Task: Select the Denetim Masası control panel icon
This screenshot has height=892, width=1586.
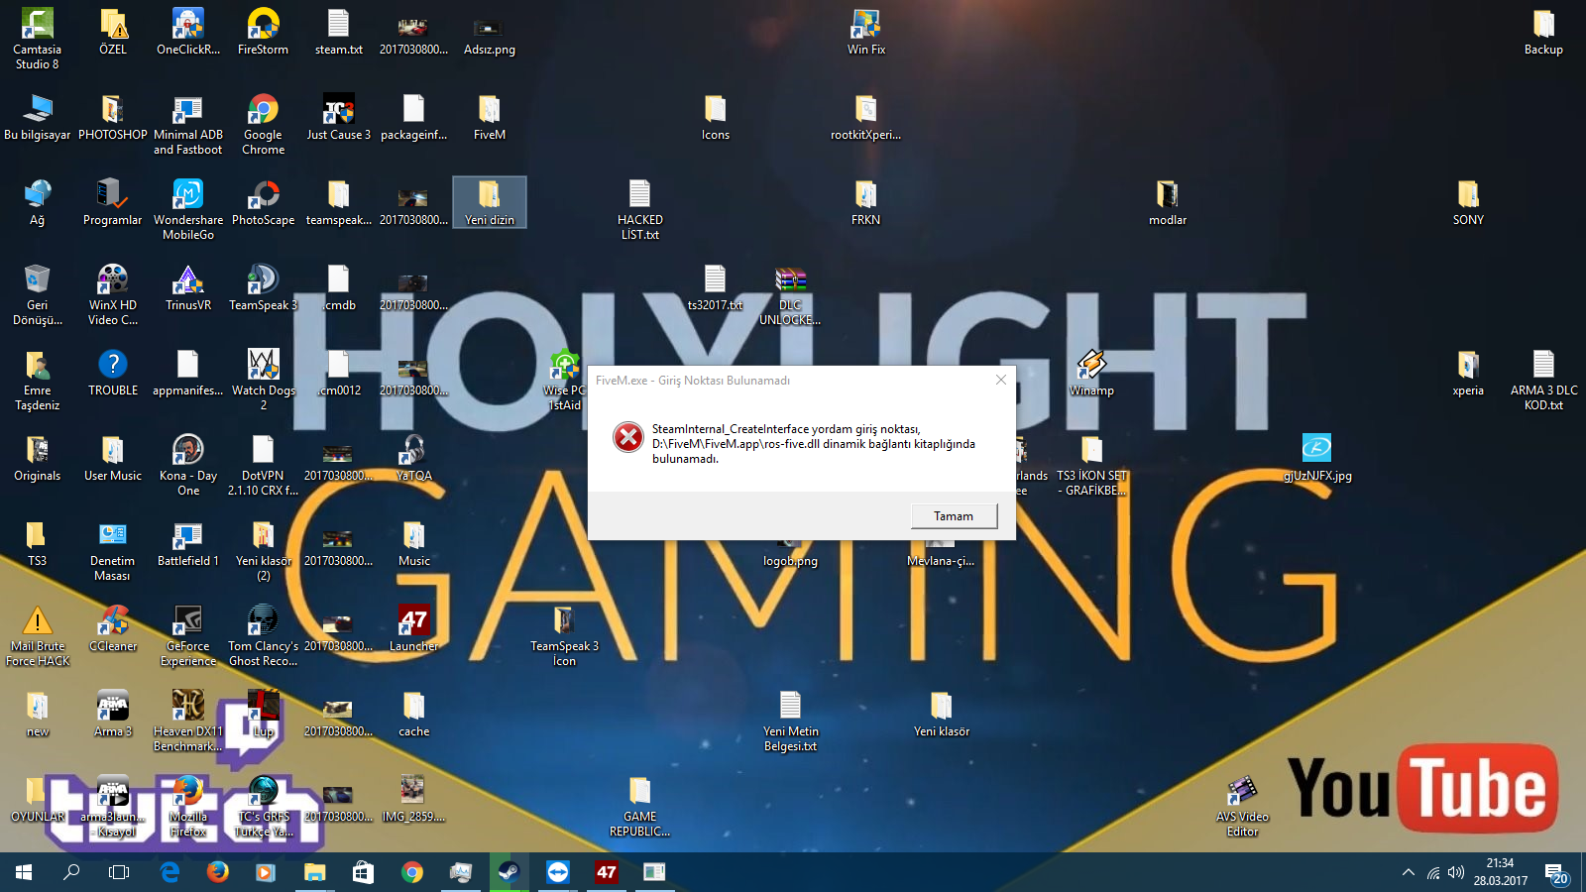Action: point(113,551)
